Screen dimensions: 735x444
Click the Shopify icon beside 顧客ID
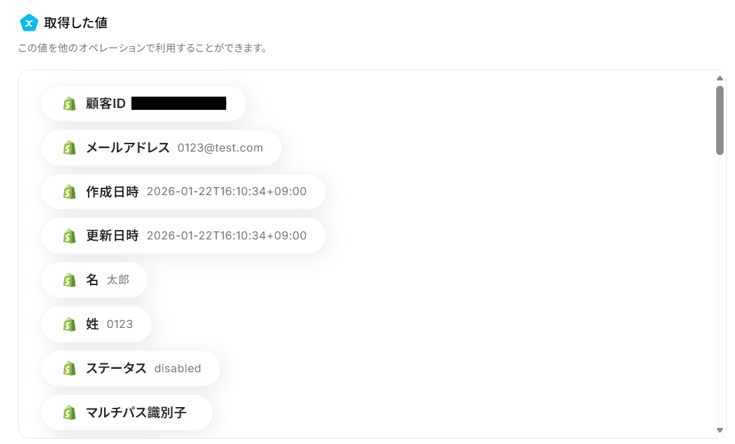click(x=69, y=103)
